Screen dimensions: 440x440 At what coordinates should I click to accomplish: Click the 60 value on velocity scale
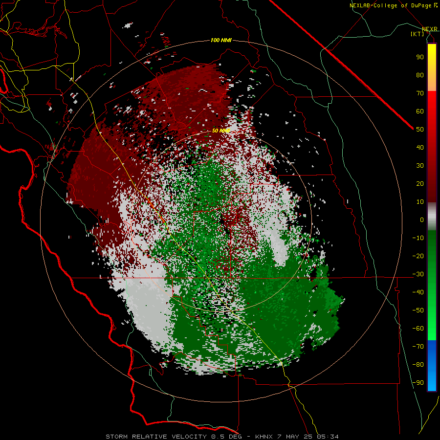(420, 111)
